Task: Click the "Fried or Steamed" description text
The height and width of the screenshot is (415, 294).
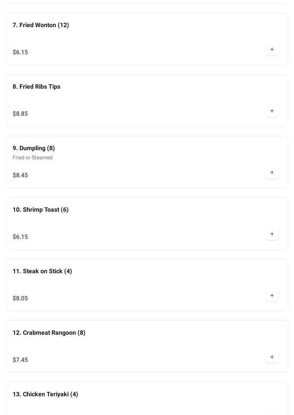Action: coord(32,158)
